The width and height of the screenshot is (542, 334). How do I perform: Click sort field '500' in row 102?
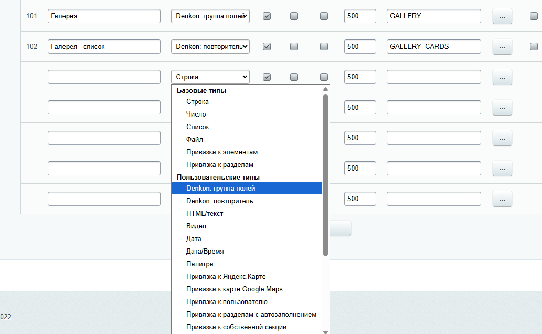pyautogui.click(x=360, y=46)
